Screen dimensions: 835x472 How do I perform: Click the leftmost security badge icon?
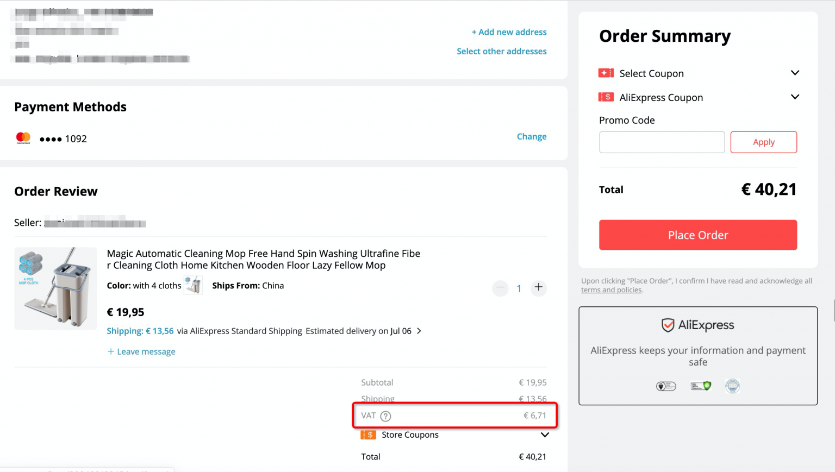point(665,386)
